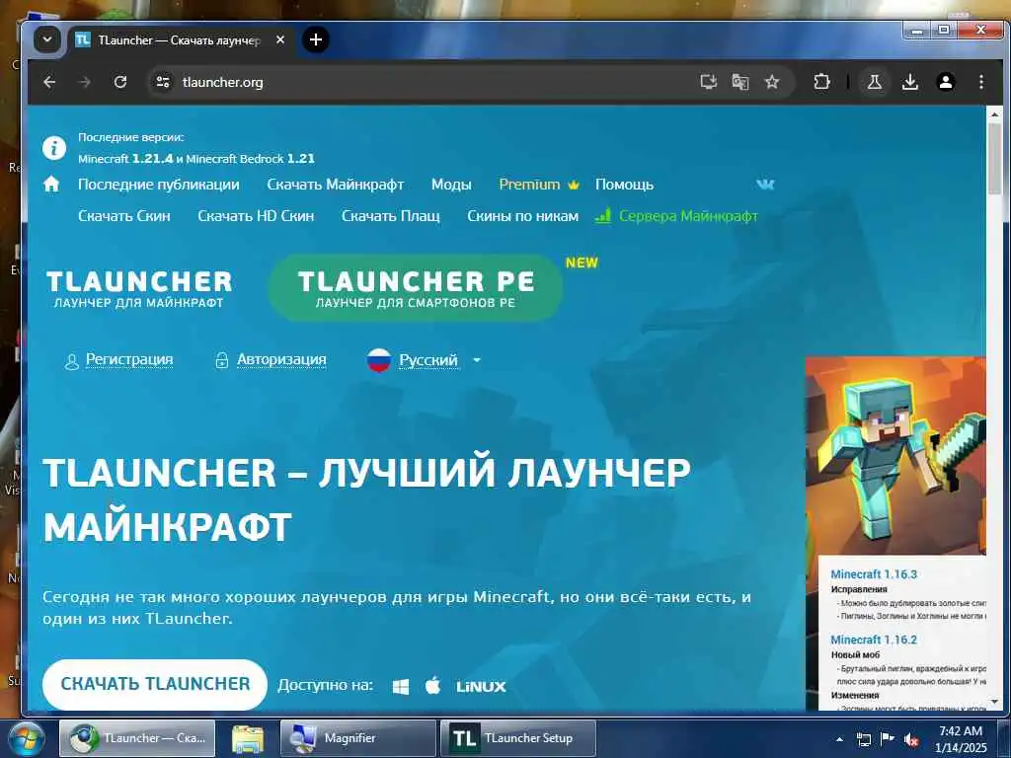
Task: Click the volume muted tray icon
Action: click(x=911, y=739)
